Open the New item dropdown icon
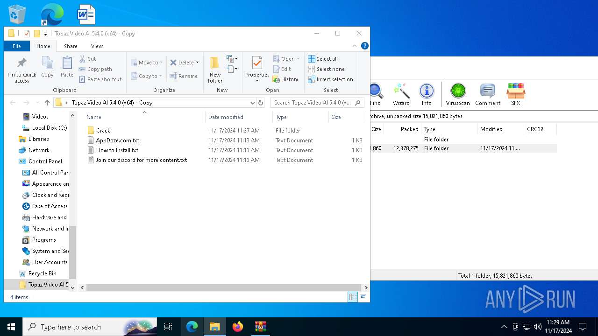This screenshot has height=336, width=598. click(232, 59)
